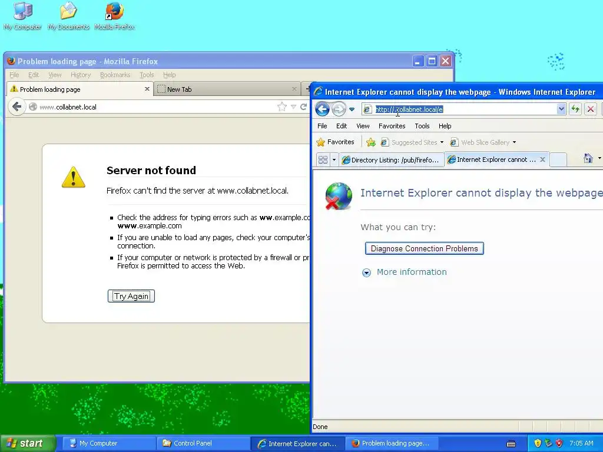Image resolution: width=603 pixels, height=452 pixels.
Task: Open Internet Explorer File menu
Action: pos(322,126)
